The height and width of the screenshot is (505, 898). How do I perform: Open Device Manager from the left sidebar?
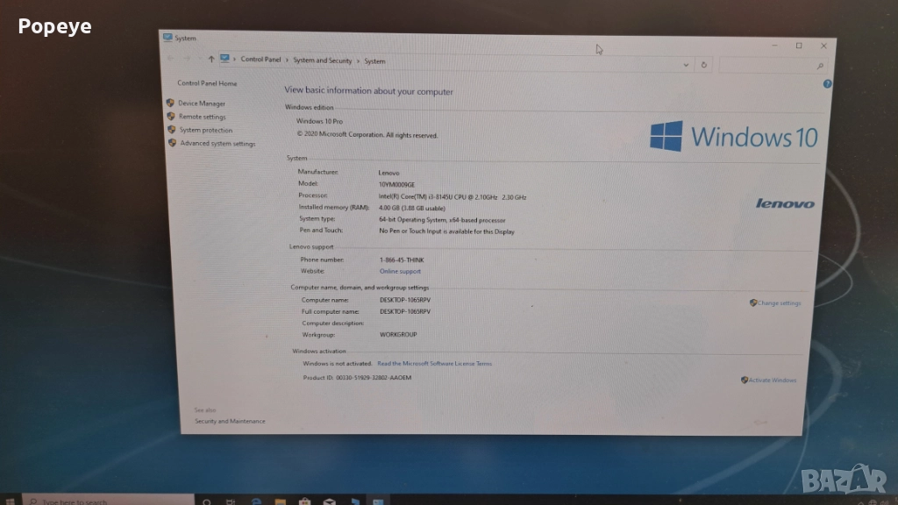click(202, 103)
